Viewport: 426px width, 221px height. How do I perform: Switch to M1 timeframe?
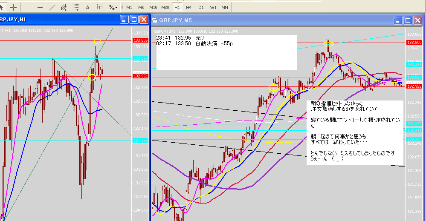129,7
